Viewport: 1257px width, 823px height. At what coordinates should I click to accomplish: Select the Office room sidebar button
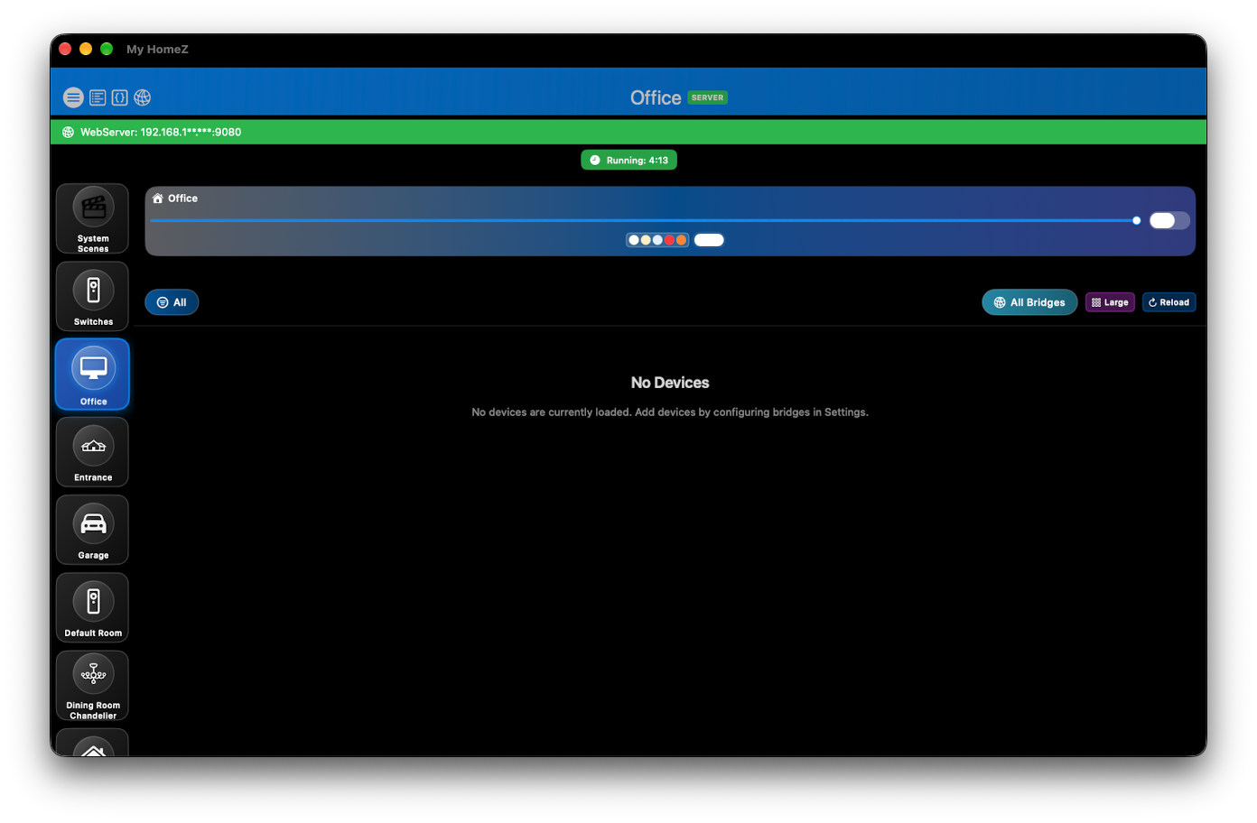(92, 375)
